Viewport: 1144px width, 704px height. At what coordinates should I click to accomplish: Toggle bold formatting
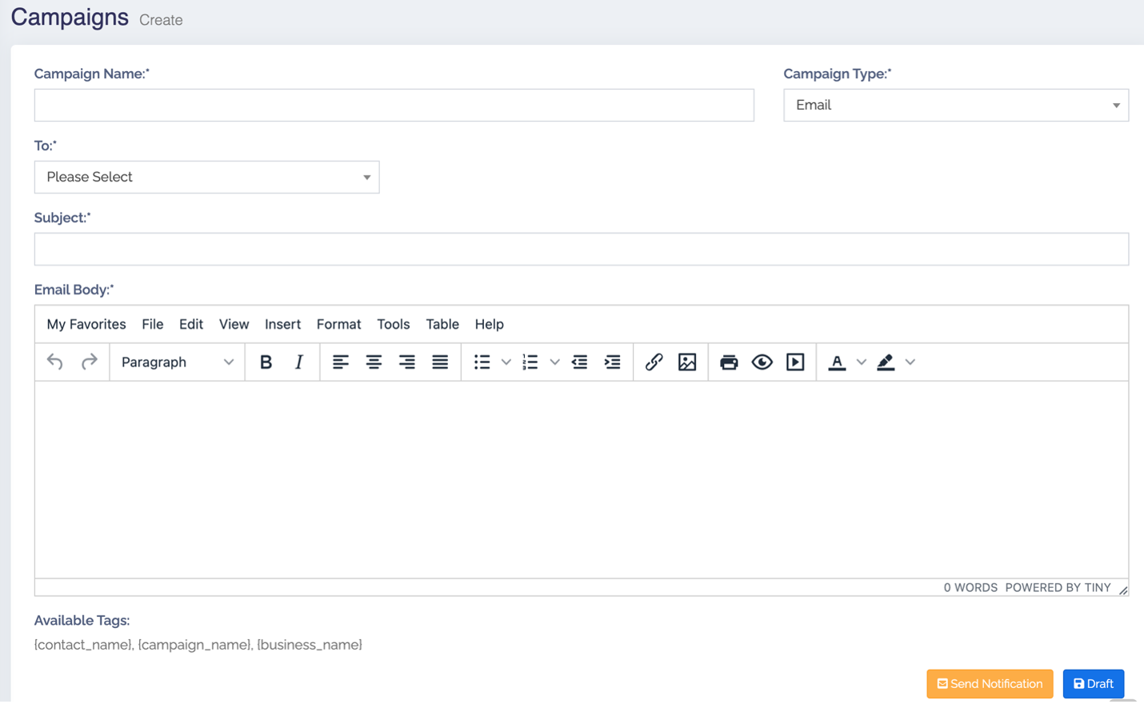point(266,362)
